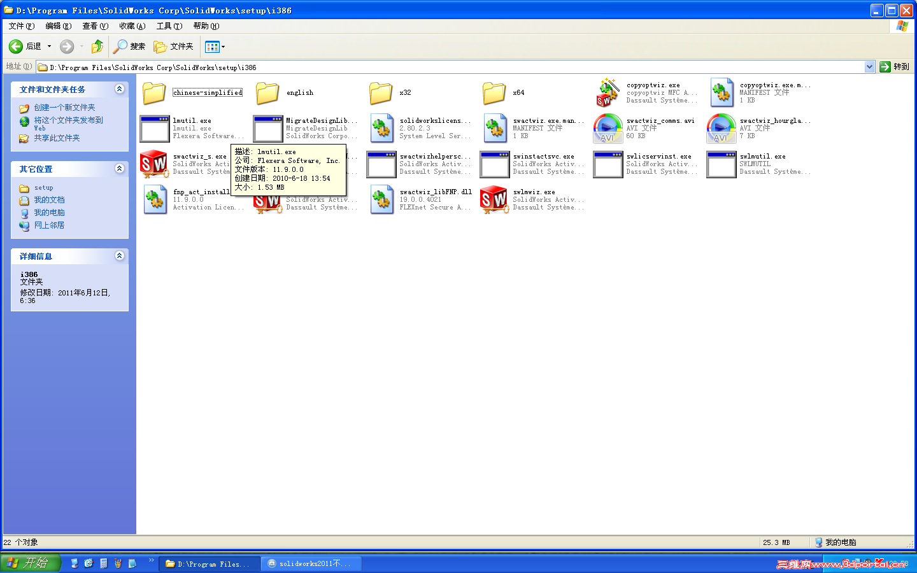
Task: Open the 搜索 search pane
Action: coord(129,46)
